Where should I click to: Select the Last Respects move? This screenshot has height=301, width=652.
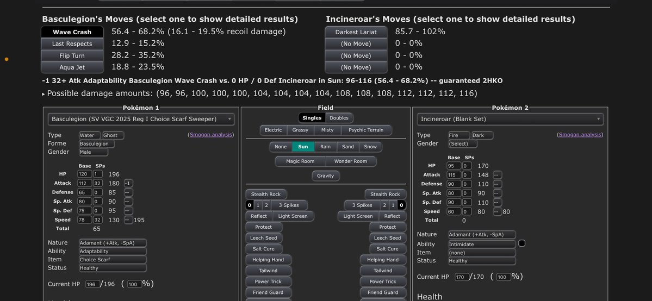72,43
